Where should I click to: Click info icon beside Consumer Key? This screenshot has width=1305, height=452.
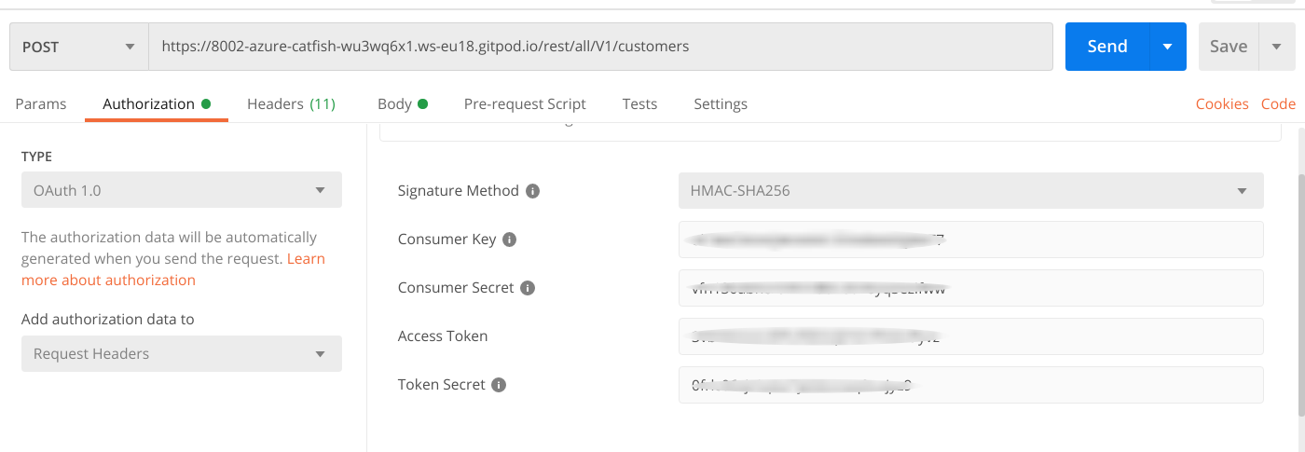pos(510,240)
